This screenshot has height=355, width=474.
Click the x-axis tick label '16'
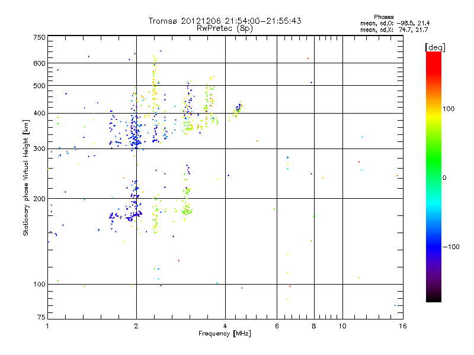pyautogui.click(x=403, y=326)
